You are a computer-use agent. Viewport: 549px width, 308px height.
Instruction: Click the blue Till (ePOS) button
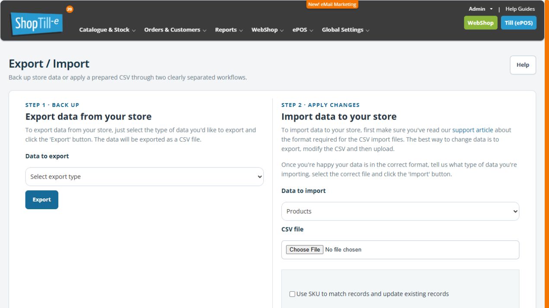tap(519, 23)
